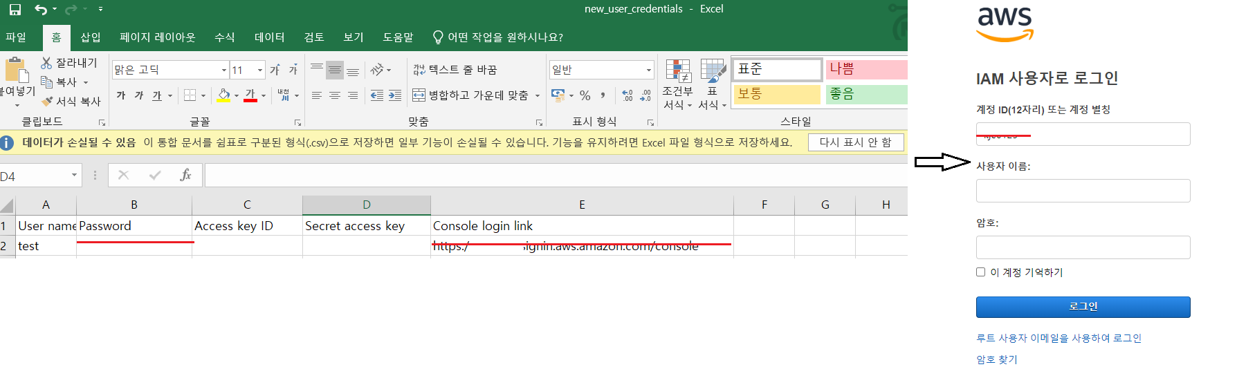
Task: Switch to the Page Layout (페이지 레이아웃) tab
Action: pyautogui.click(x=158, y=37)
